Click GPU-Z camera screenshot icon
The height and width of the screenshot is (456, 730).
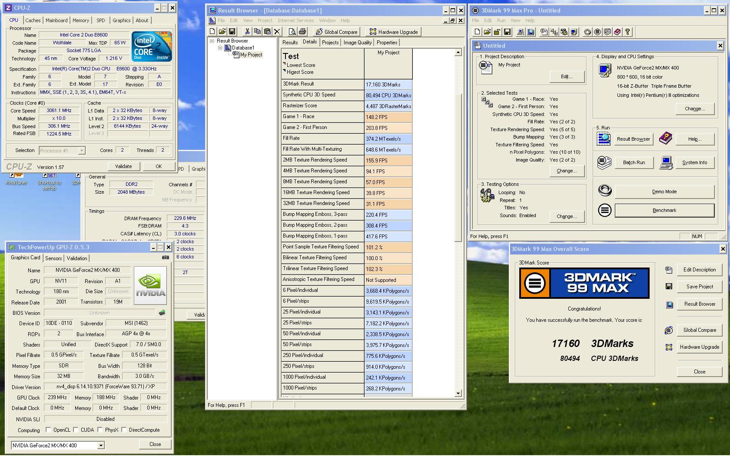point(166,258)
